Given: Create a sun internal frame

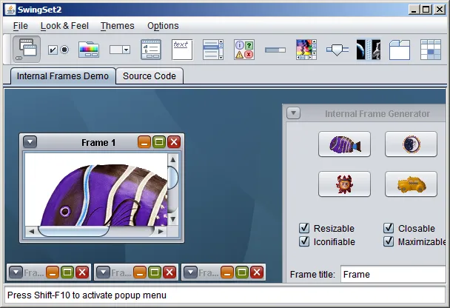Looking at the screenshot, I should [x=344, y=184].
